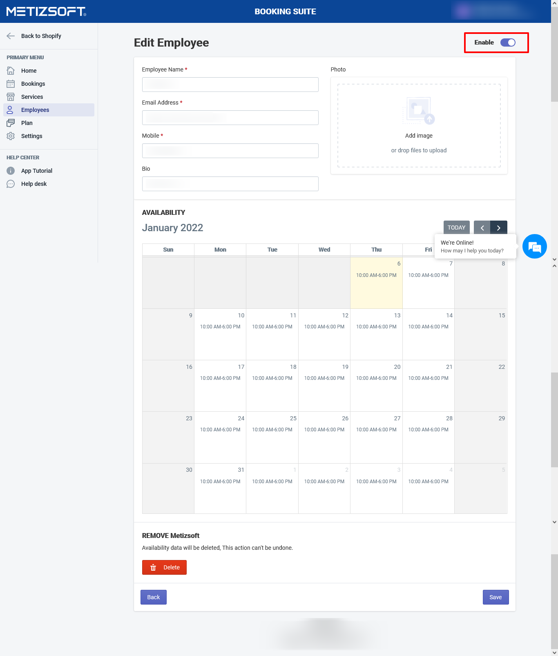
Task: Click the Employee Name input field
Action: point(230,85)
